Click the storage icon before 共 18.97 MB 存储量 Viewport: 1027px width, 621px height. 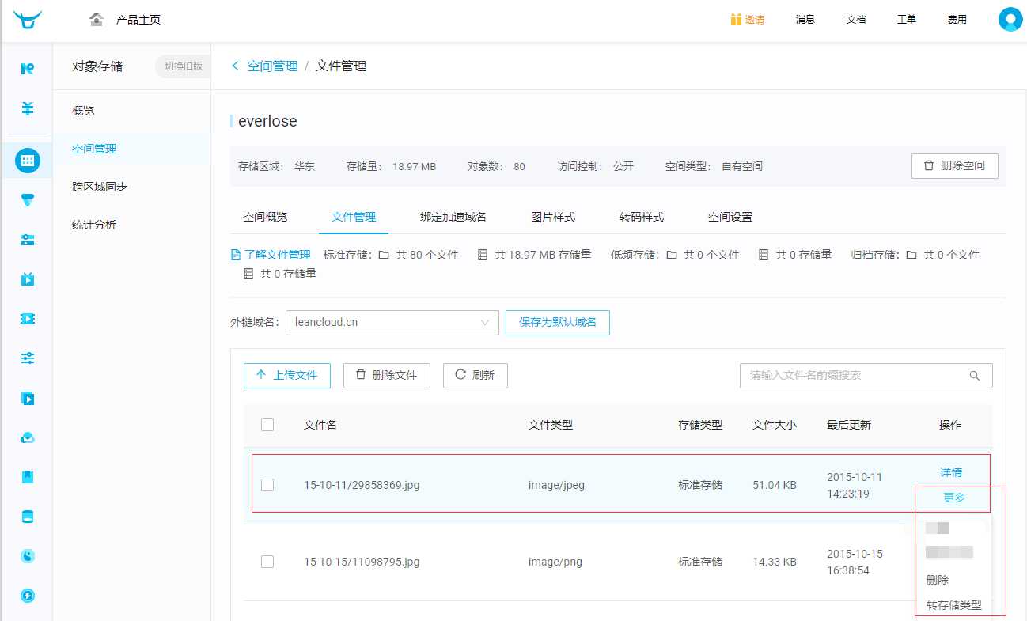(483, 255)
